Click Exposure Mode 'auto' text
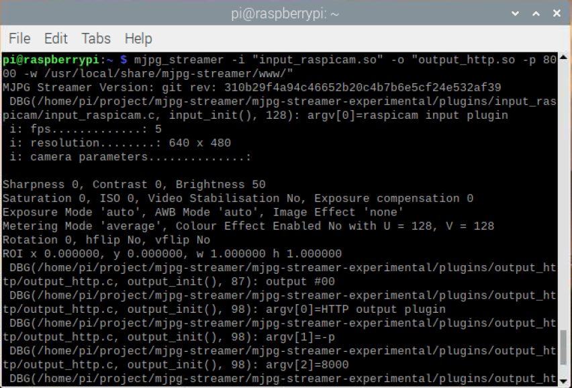The height and width of the screenshot is (388, 572). pos(71,212)
